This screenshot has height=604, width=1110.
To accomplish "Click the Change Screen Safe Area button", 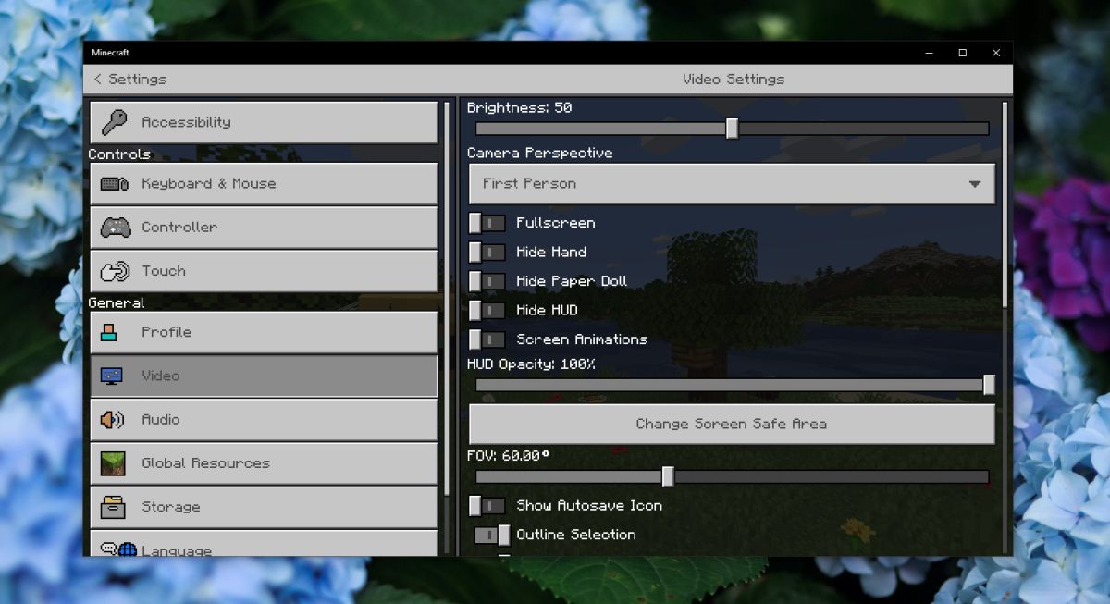I will [732, 424].
